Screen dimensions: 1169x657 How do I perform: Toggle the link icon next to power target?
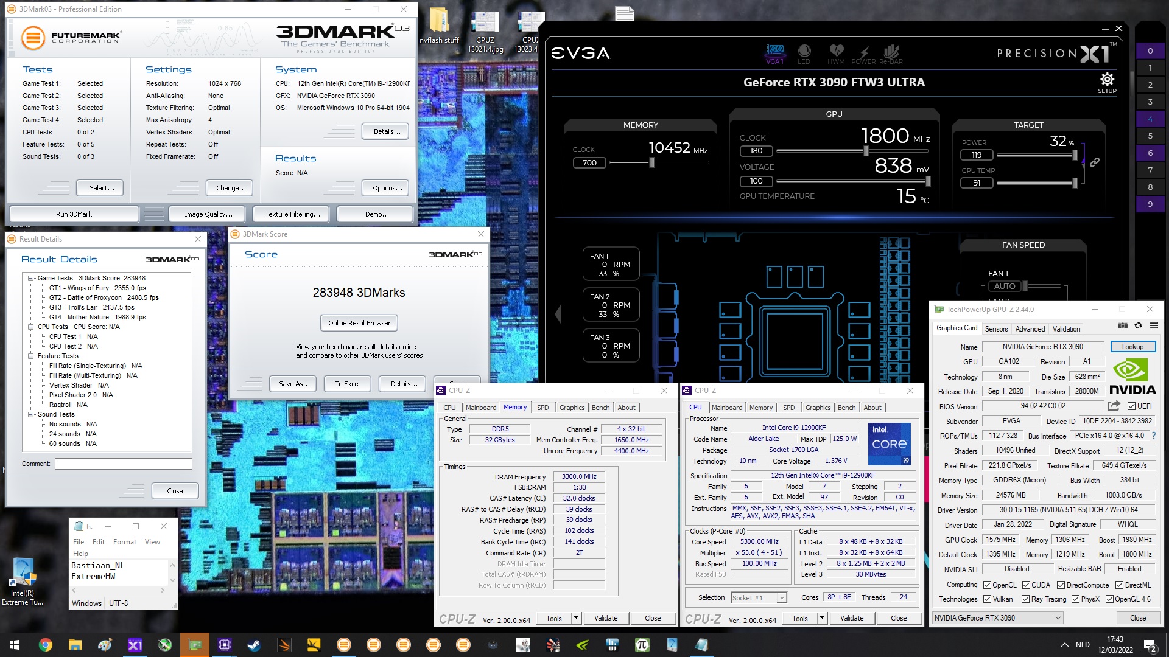coord(1095,162)
